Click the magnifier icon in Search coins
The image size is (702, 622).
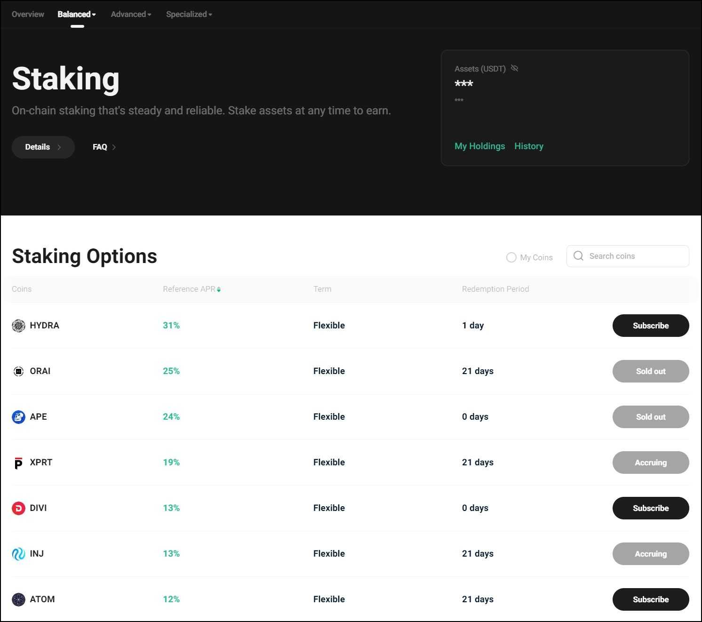point(579,256)
